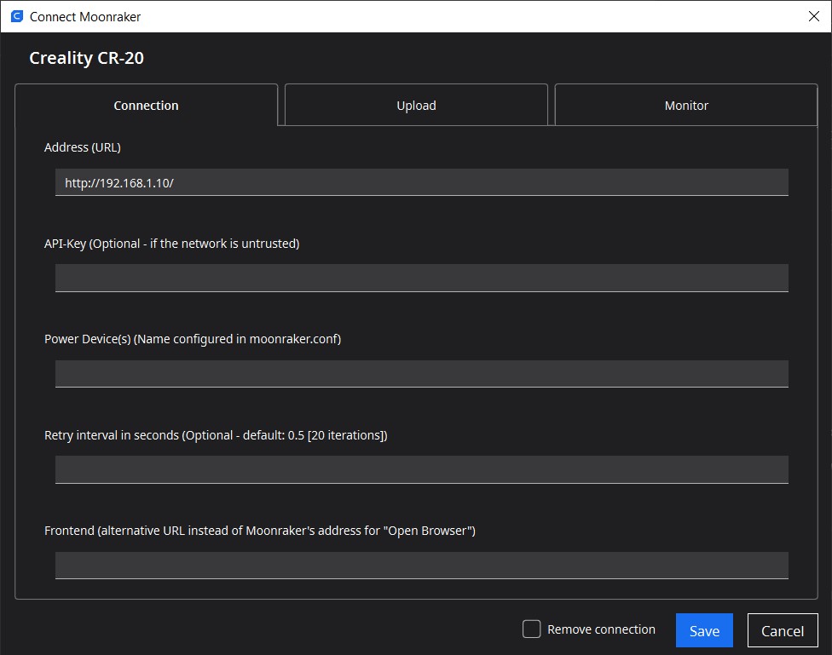832x655 pixels.
Task: Save the Creality CR-20 connection settings
Action: (x=704, y=630)
